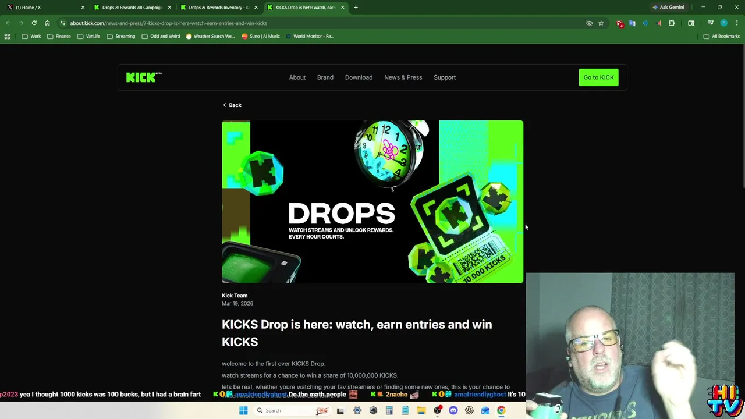745x419 pixels.
Task: Click the blue sound-wave extension icon
Action: tap(645, 23)
